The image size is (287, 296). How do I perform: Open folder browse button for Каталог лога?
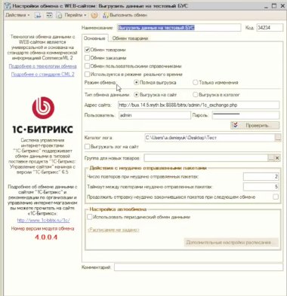(278, 138)
